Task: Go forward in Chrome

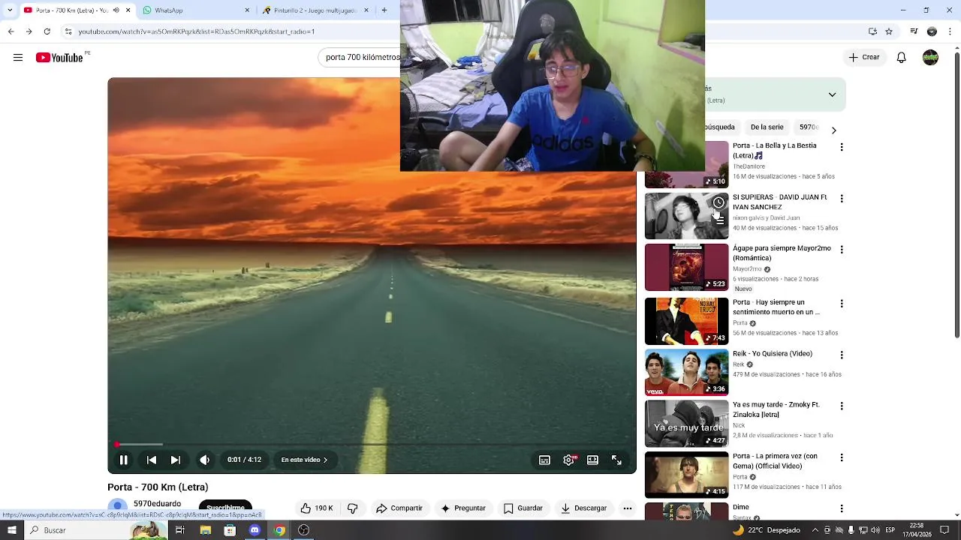Action: (x=29, y=31)
